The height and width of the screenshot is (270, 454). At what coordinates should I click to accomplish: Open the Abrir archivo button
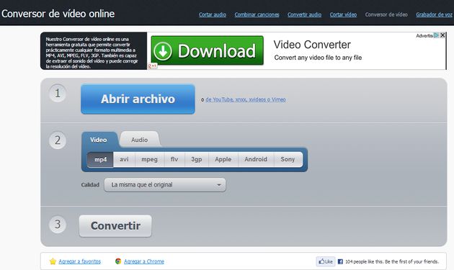[138, 99]
